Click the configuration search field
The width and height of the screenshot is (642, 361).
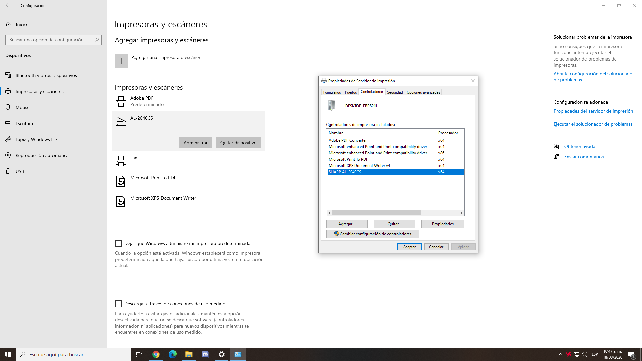tap(50, 40)
